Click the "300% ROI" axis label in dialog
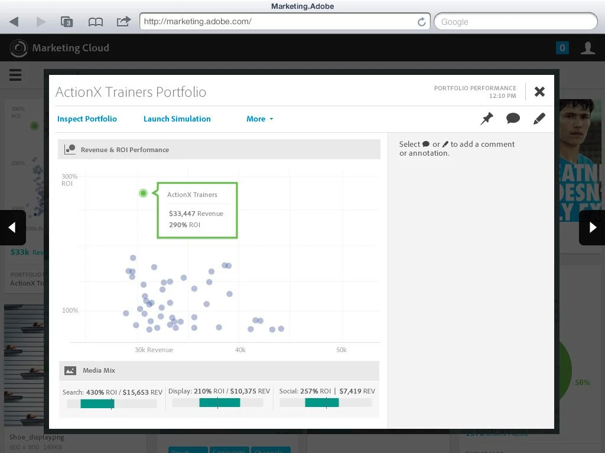 tap(70, 180)
